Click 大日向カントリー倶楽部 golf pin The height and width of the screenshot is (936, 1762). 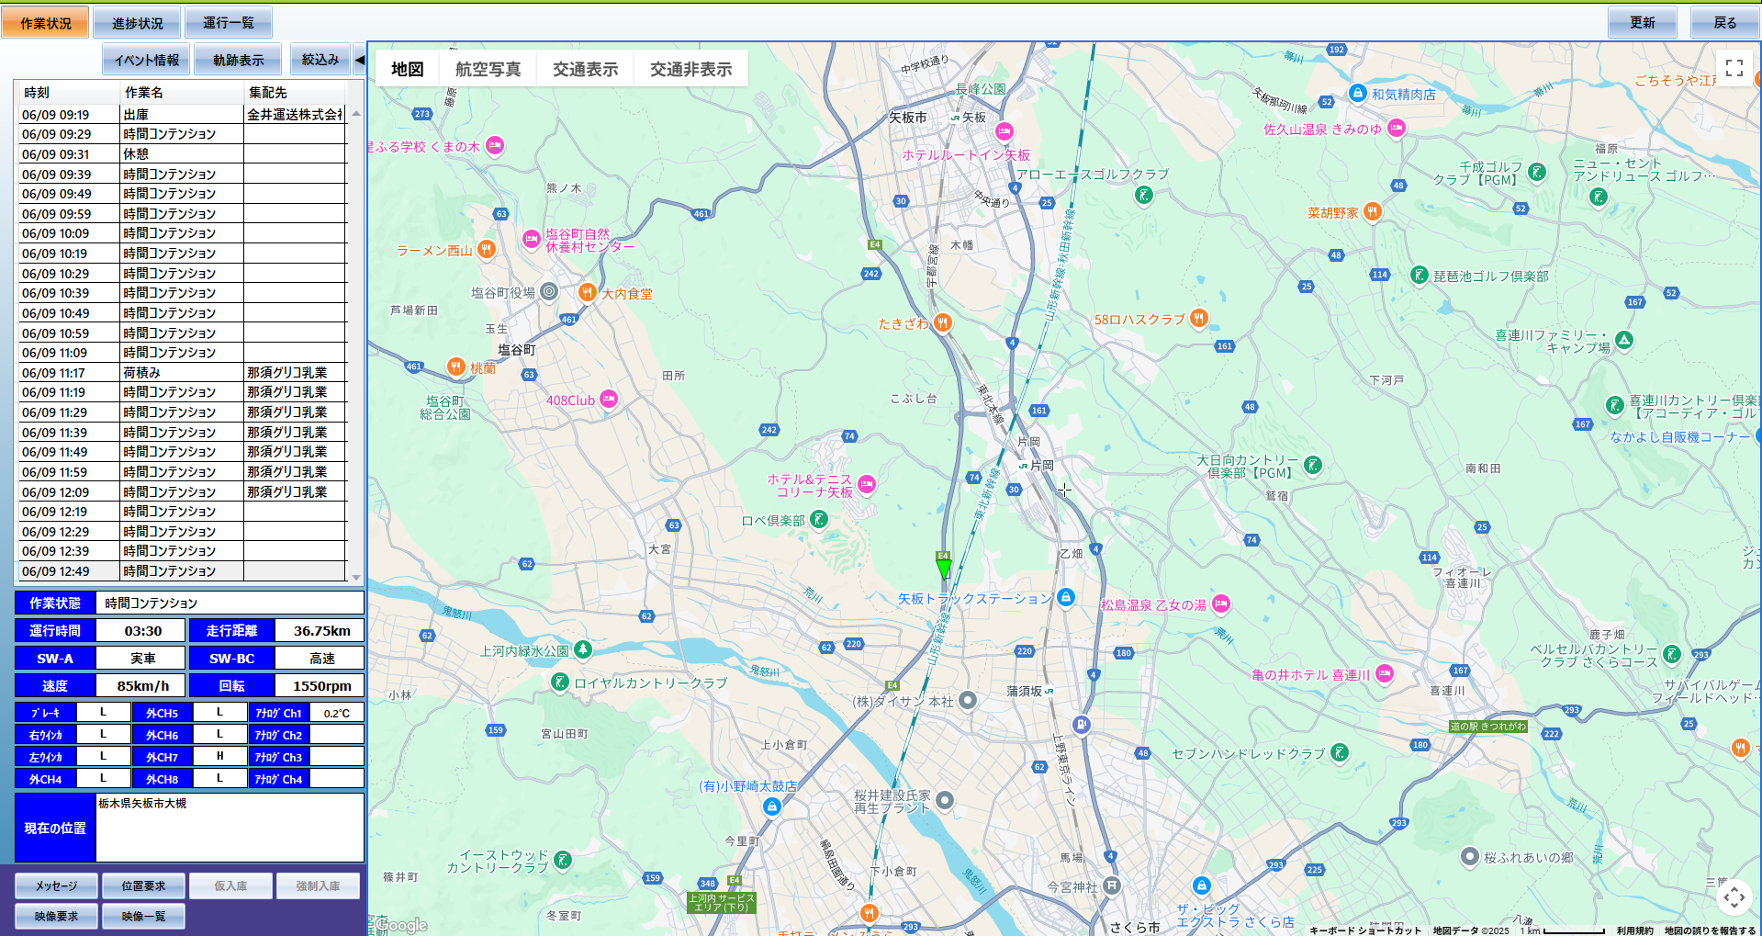pos(1313,465)
